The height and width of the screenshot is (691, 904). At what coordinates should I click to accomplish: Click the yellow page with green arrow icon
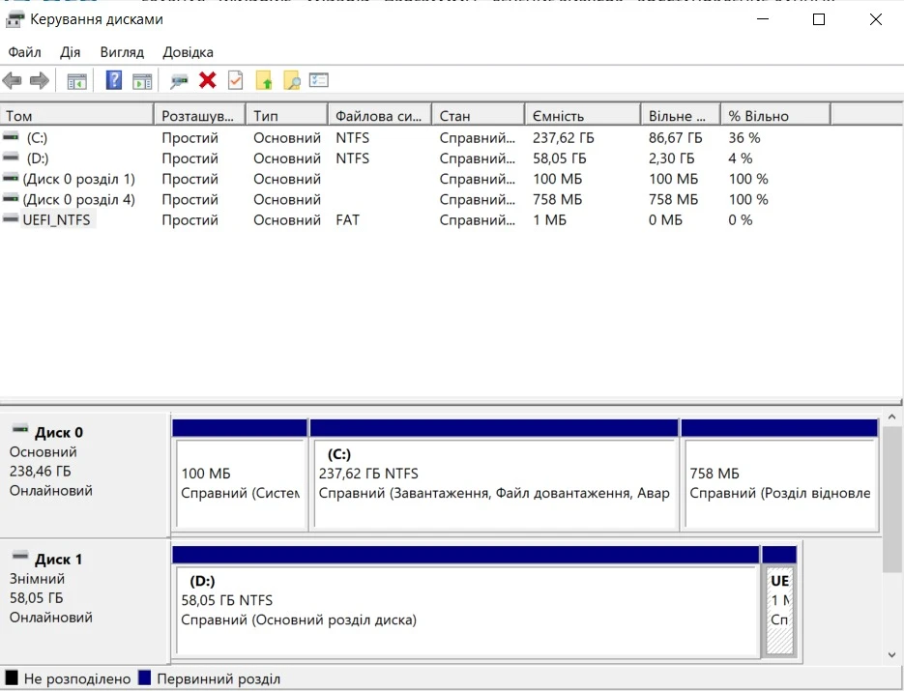coord(263,81)
